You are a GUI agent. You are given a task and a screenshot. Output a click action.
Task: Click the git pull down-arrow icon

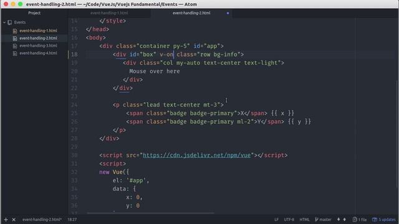tap(339, 220)
